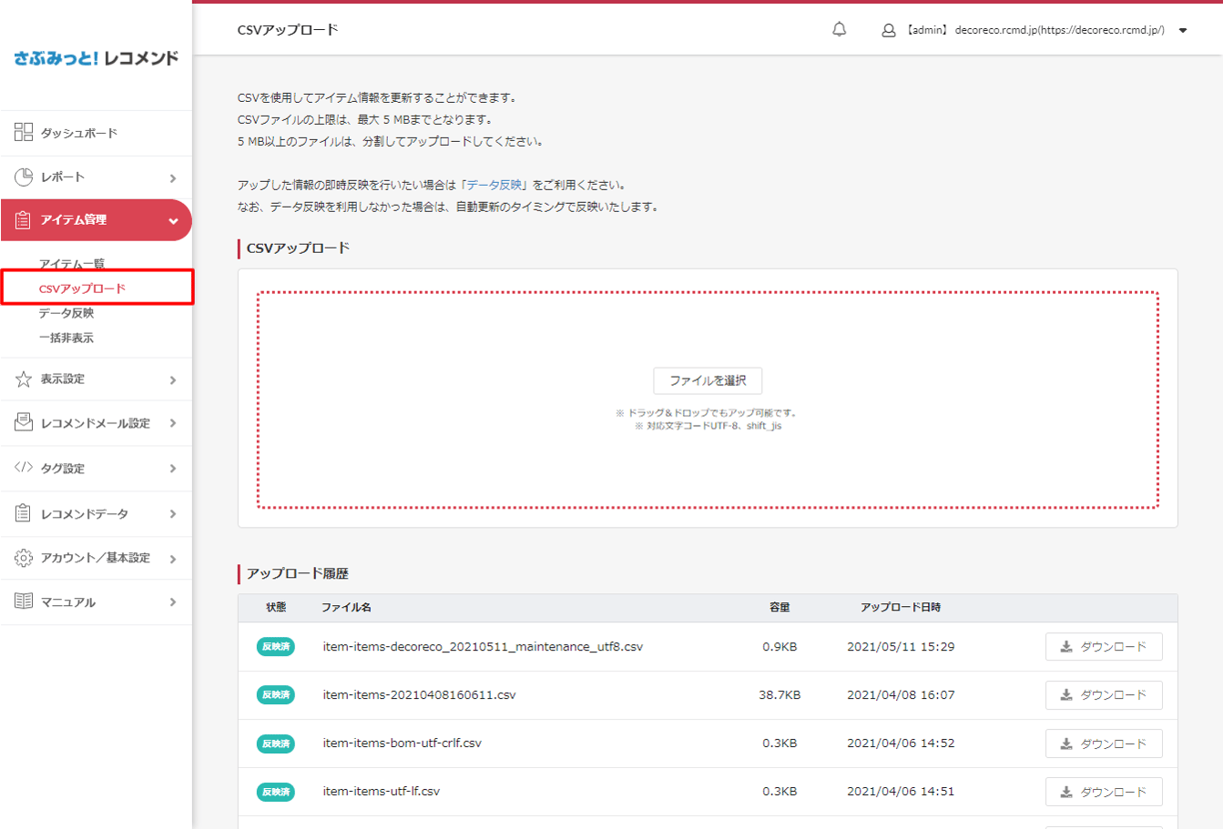The height and width of the screenshot is (829, 1223).
Task: Download item-items-bom-utf-crlf.csv
Action: (x=1104, y=743)
